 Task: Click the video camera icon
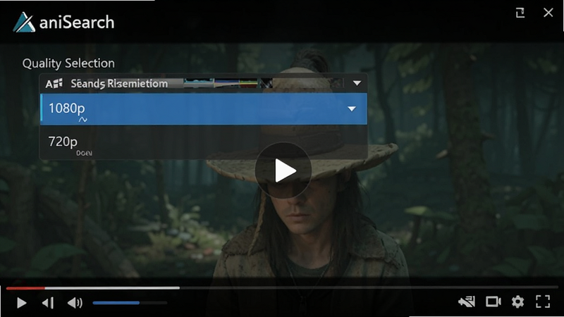coord(493,302)
